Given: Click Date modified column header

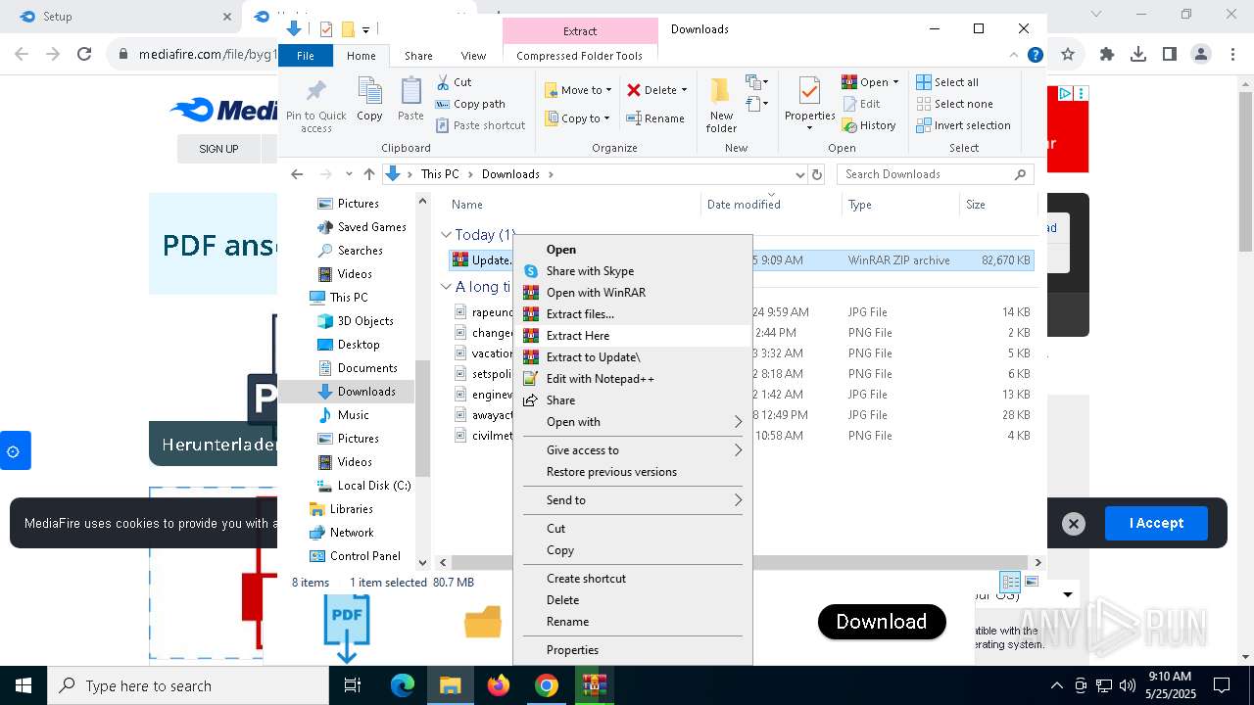Looking at the screenshot, I should pos(771,205).
